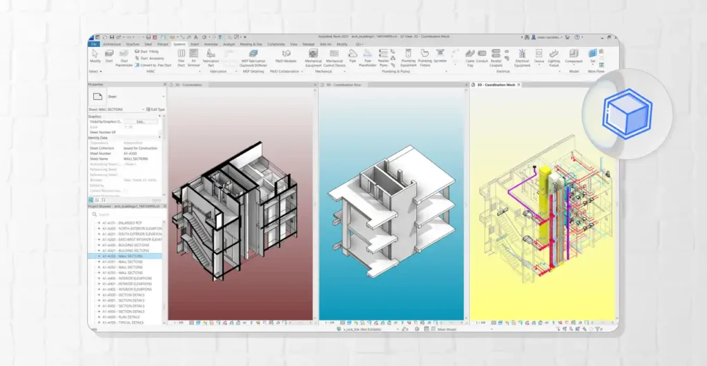Click the Print icon in quick access toolbar
The width and height of the screenshot is (707, 366).
click(148, 37)
